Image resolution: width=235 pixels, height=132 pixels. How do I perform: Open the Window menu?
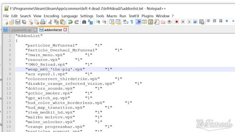[163, 16]
